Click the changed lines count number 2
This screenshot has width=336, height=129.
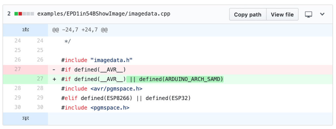[x=9, y=14]
